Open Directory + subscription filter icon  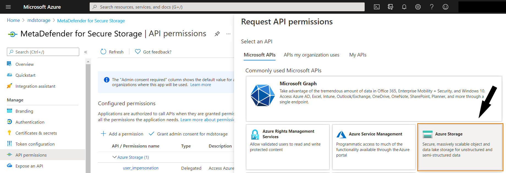(x=391, y=7)
